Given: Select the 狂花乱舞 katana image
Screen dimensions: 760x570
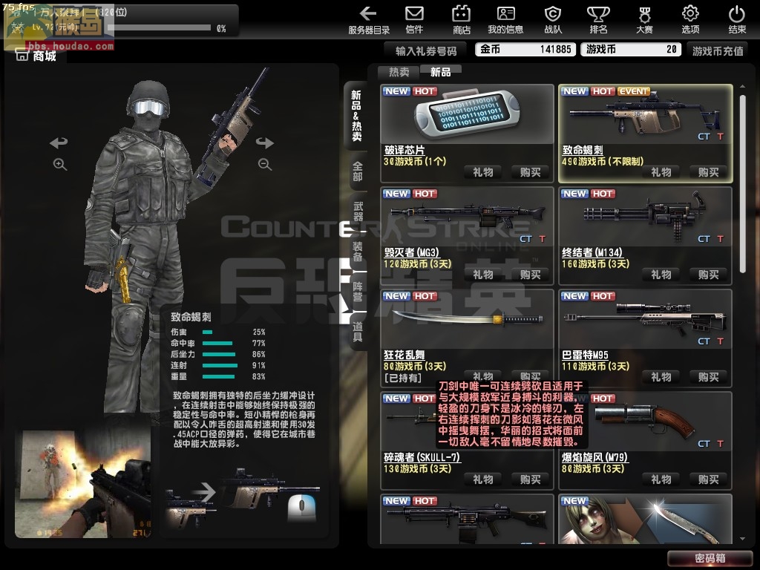Looking at the screenshot, I should (x=468, y=319).
